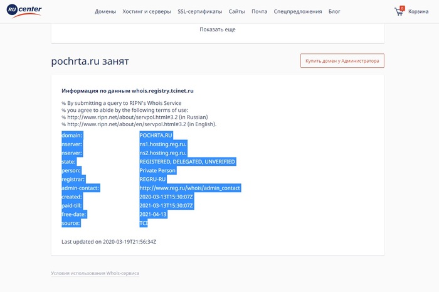
Task: Visit the Блог link
Action: (x=334, y=11)
